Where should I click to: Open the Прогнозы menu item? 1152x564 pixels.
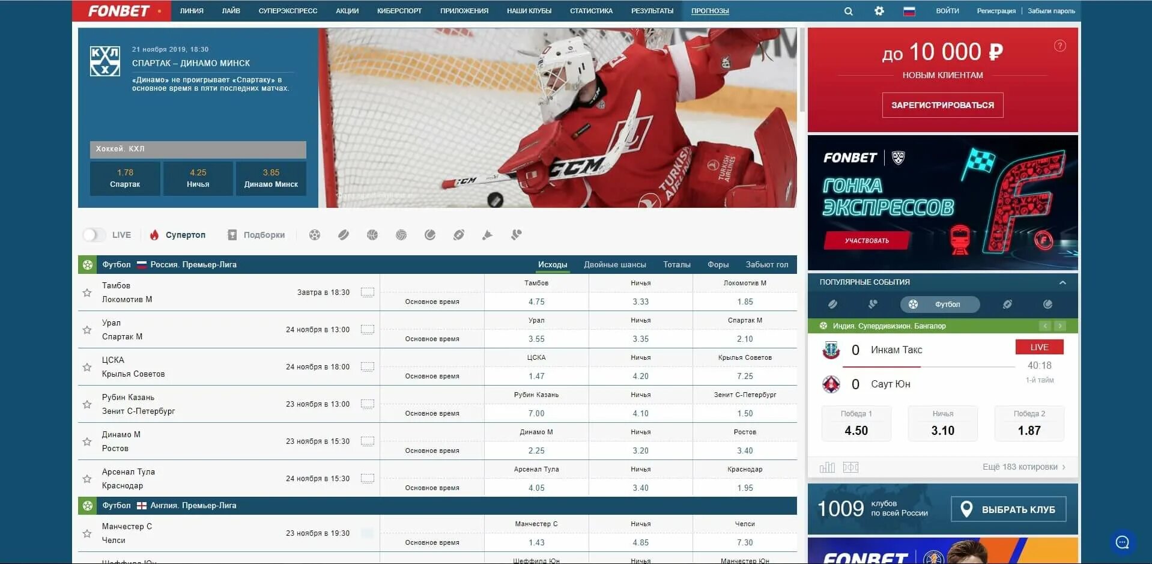710,11
